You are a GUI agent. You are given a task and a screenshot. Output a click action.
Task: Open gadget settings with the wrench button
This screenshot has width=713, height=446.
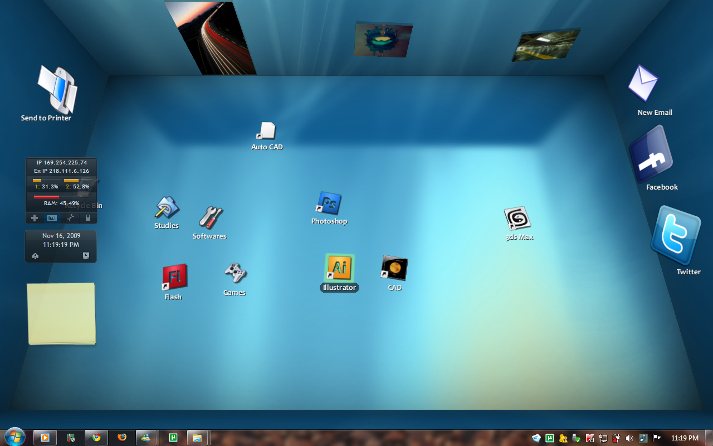70,217
